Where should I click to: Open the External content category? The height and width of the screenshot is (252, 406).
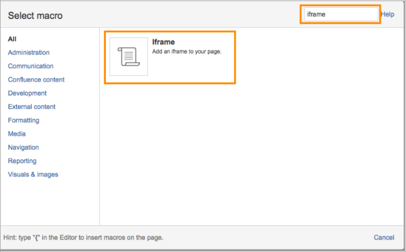tap(32, 107)
